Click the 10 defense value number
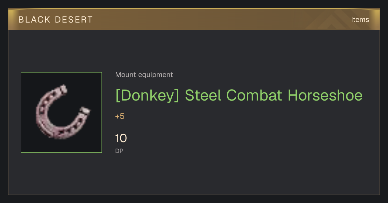 [x=121, y=138]
